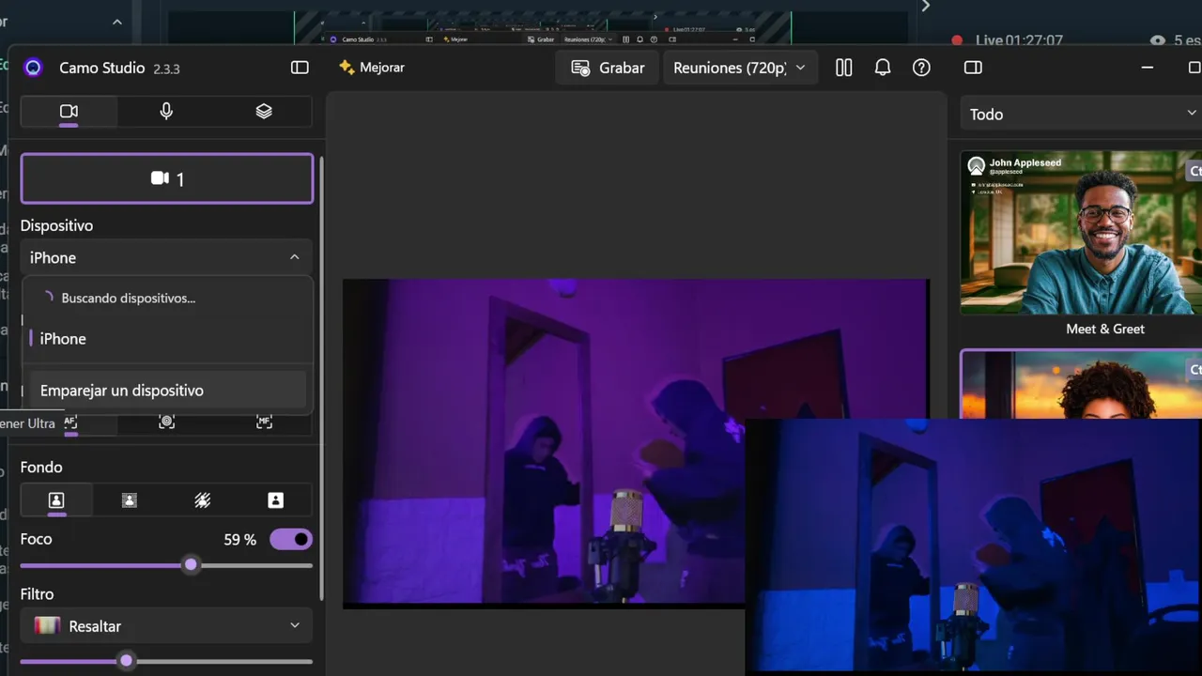
Task: Minimize the Camo Studio window
Action: tap(1148, 68)
